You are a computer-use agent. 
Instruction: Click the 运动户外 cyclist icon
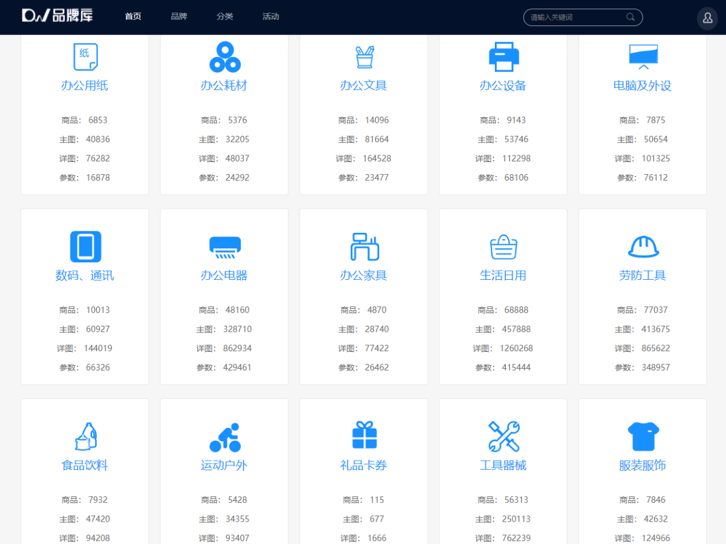pos(225,437)
